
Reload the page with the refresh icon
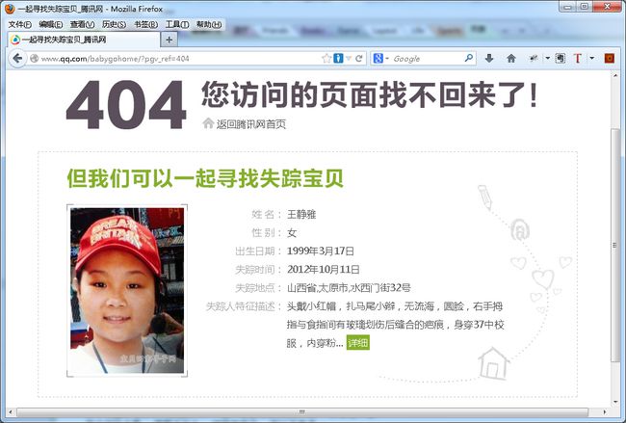359,59
